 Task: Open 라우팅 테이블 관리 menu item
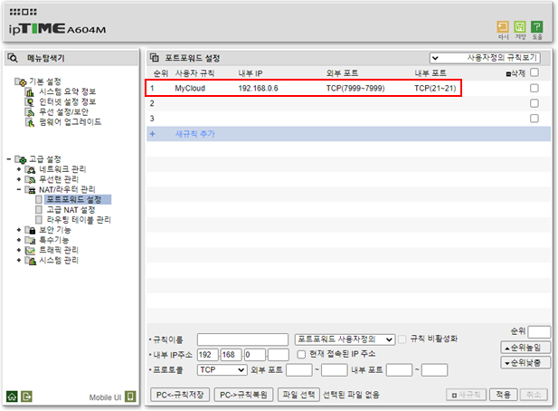(79, 220)
